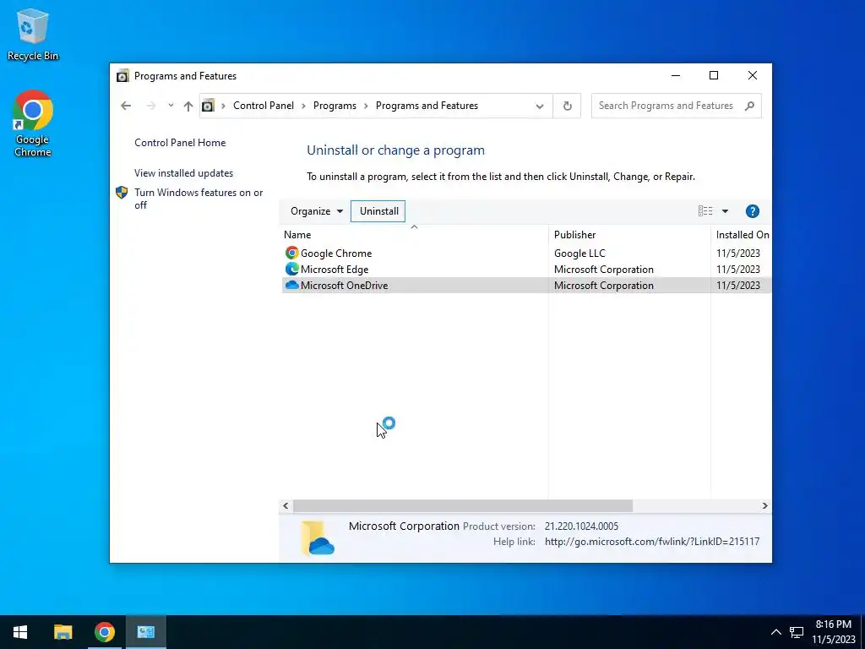Maximize the Programs and Features window
Screen dimensions: 865x649
point(713,75)
